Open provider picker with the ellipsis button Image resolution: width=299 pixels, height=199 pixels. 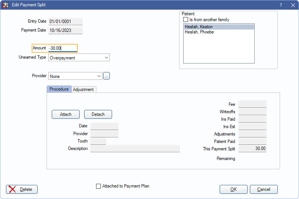106,76
